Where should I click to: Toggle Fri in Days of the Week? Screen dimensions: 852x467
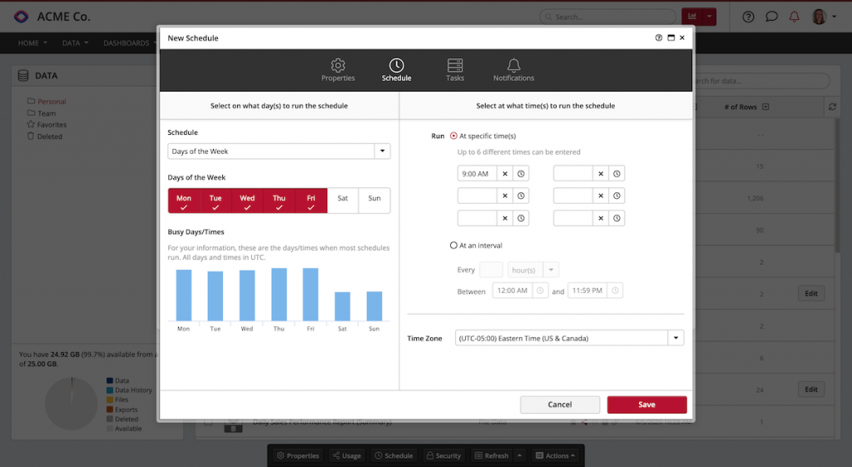point(311,201)
